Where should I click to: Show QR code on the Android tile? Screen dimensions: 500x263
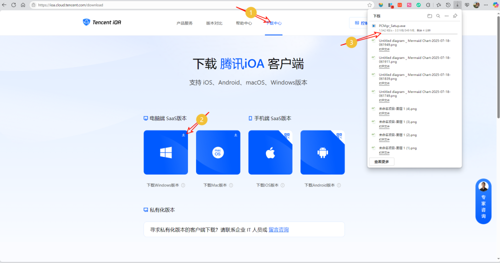(x=339, y=136)
